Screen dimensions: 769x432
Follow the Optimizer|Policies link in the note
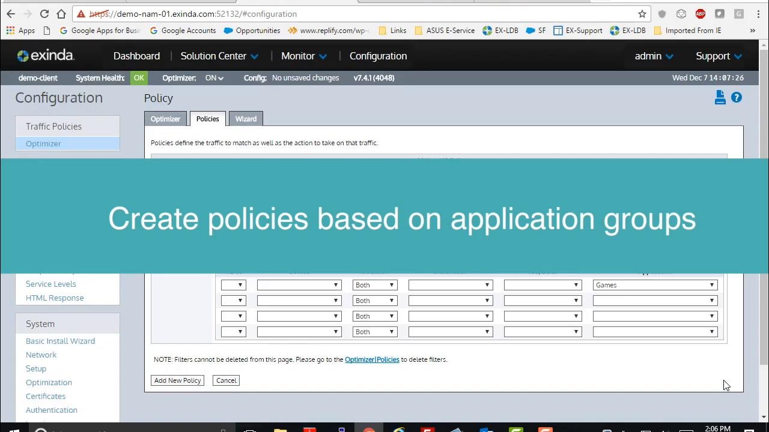point(372,359)
